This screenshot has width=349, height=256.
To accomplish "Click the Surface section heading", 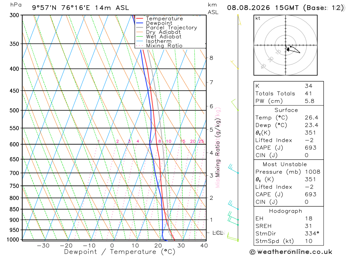I will click(286, 110).
